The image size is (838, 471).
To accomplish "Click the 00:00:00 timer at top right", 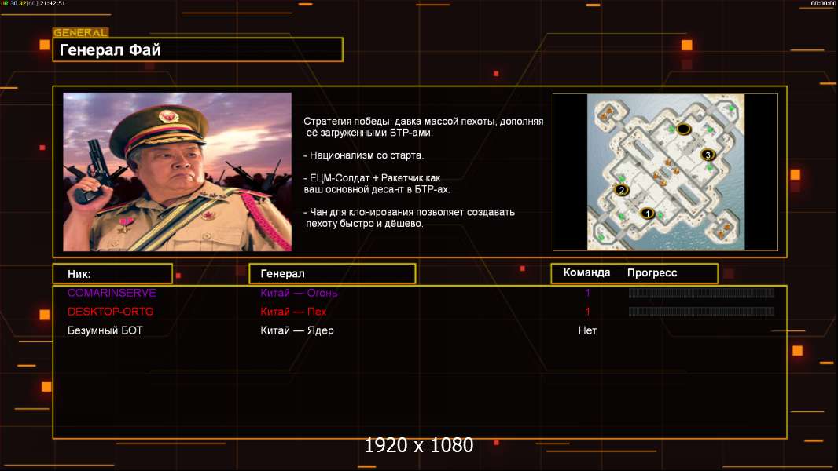I will click(823, 3).
